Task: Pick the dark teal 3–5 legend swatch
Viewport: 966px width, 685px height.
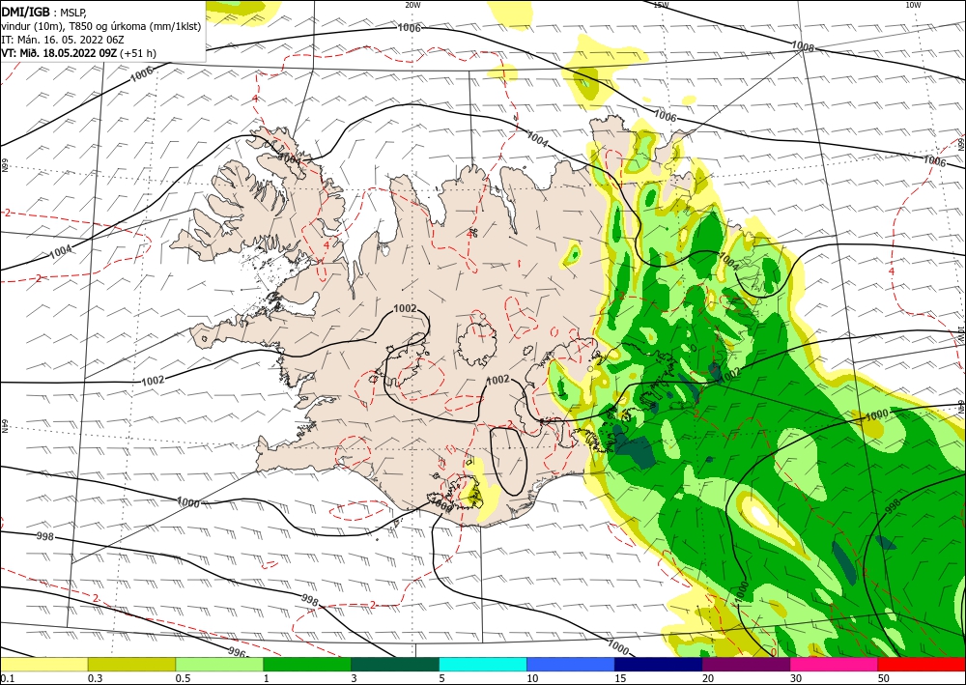Action: 395,664
